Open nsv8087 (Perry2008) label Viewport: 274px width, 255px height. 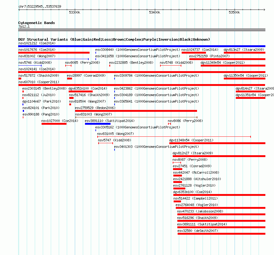190,160
